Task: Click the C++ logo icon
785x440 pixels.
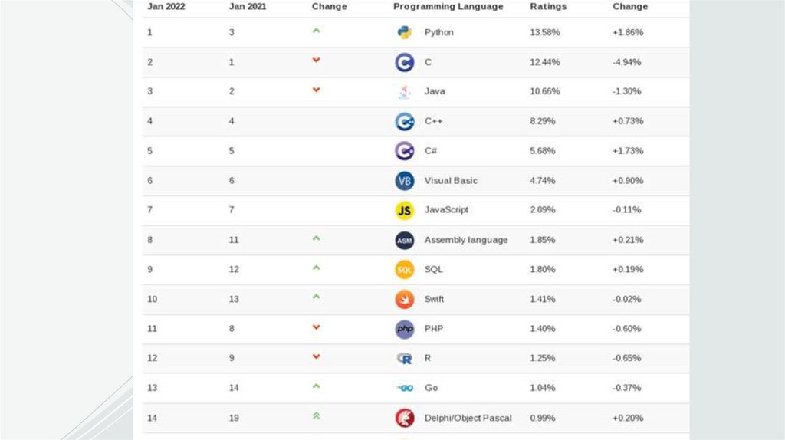Action: pos(404,121)
